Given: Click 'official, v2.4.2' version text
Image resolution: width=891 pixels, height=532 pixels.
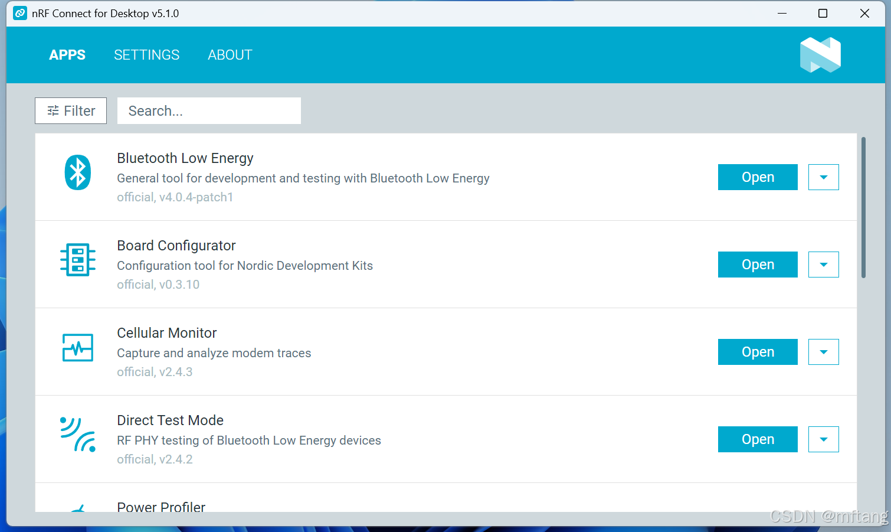Looking at the screenshot, I should tap(155, 459).
